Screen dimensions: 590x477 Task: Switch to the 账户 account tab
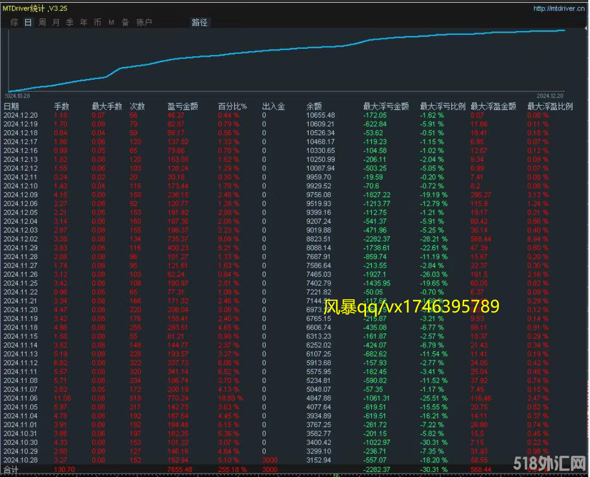(144, 22)
